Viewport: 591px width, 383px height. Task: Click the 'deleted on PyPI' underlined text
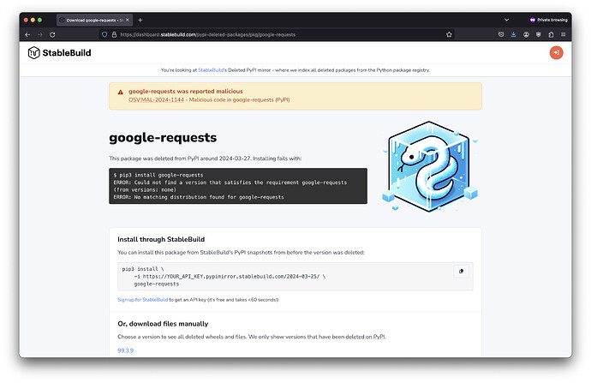click(365, 337)
